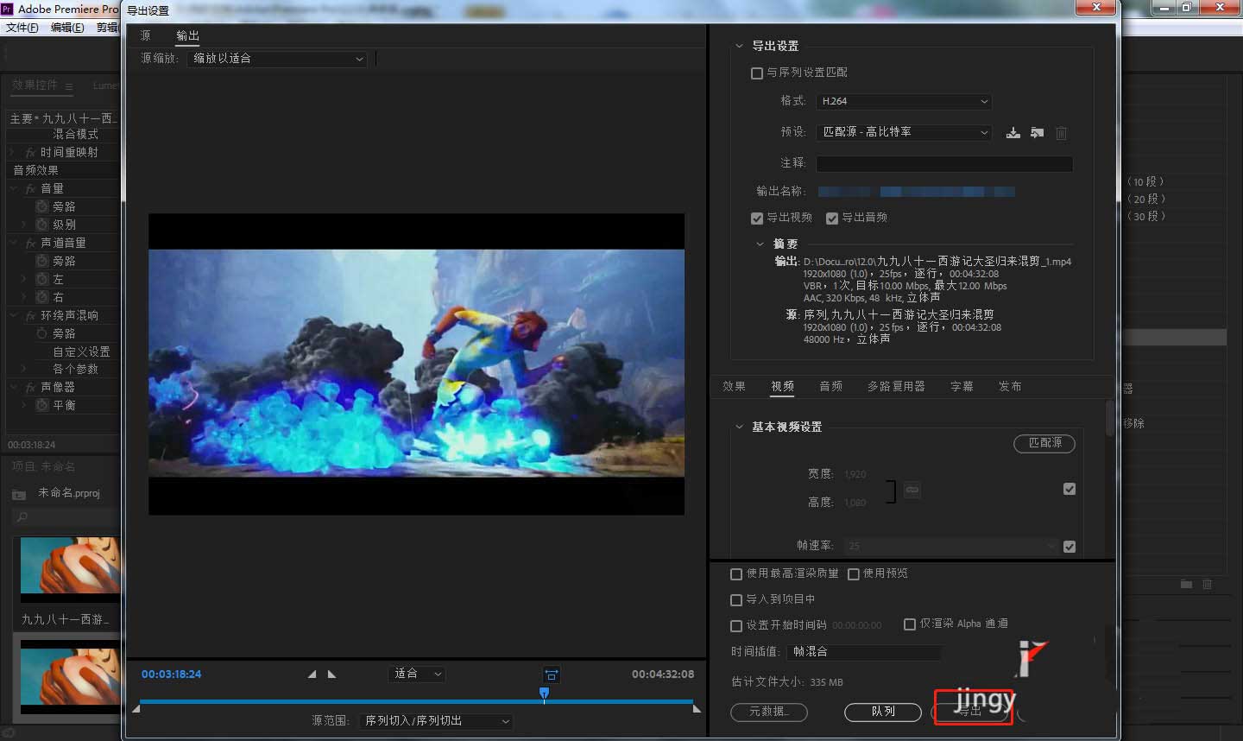Click the import preset icon

pyautogui.click(x=1037, y=132)
